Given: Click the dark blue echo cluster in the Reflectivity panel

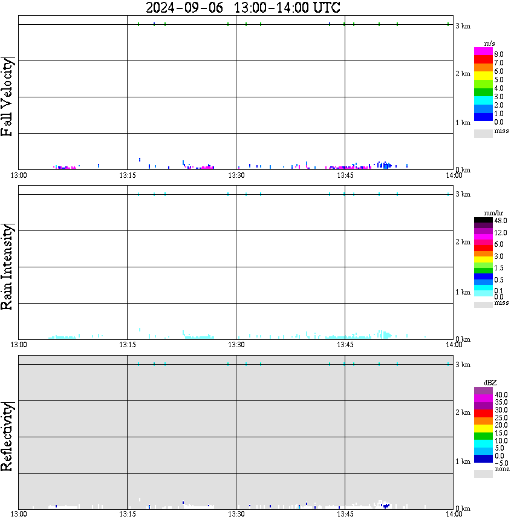Looking at the screenshot, I should click(x=386, y=506).
